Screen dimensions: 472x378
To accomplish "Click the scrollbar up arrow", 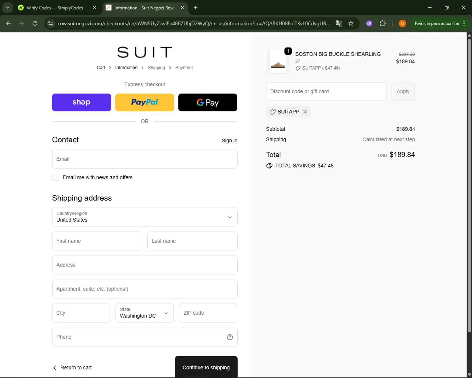I will tap(469, 35).
